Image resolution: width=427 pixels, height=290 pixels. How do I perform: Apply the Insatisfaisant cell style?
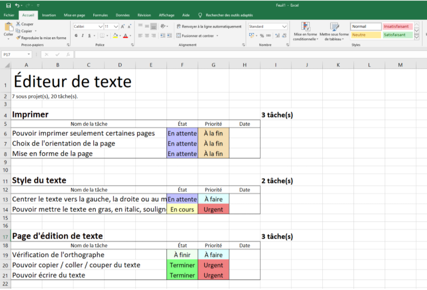click(x=397, y=26)
